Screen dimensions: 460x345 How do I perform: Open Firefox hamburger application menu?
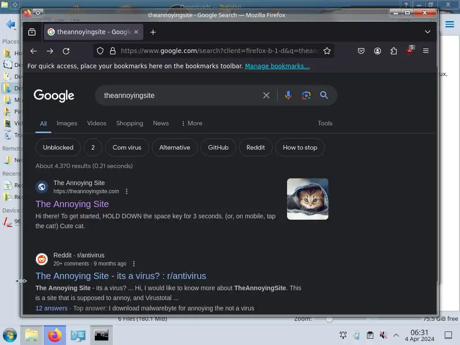[x=426, y=51]
